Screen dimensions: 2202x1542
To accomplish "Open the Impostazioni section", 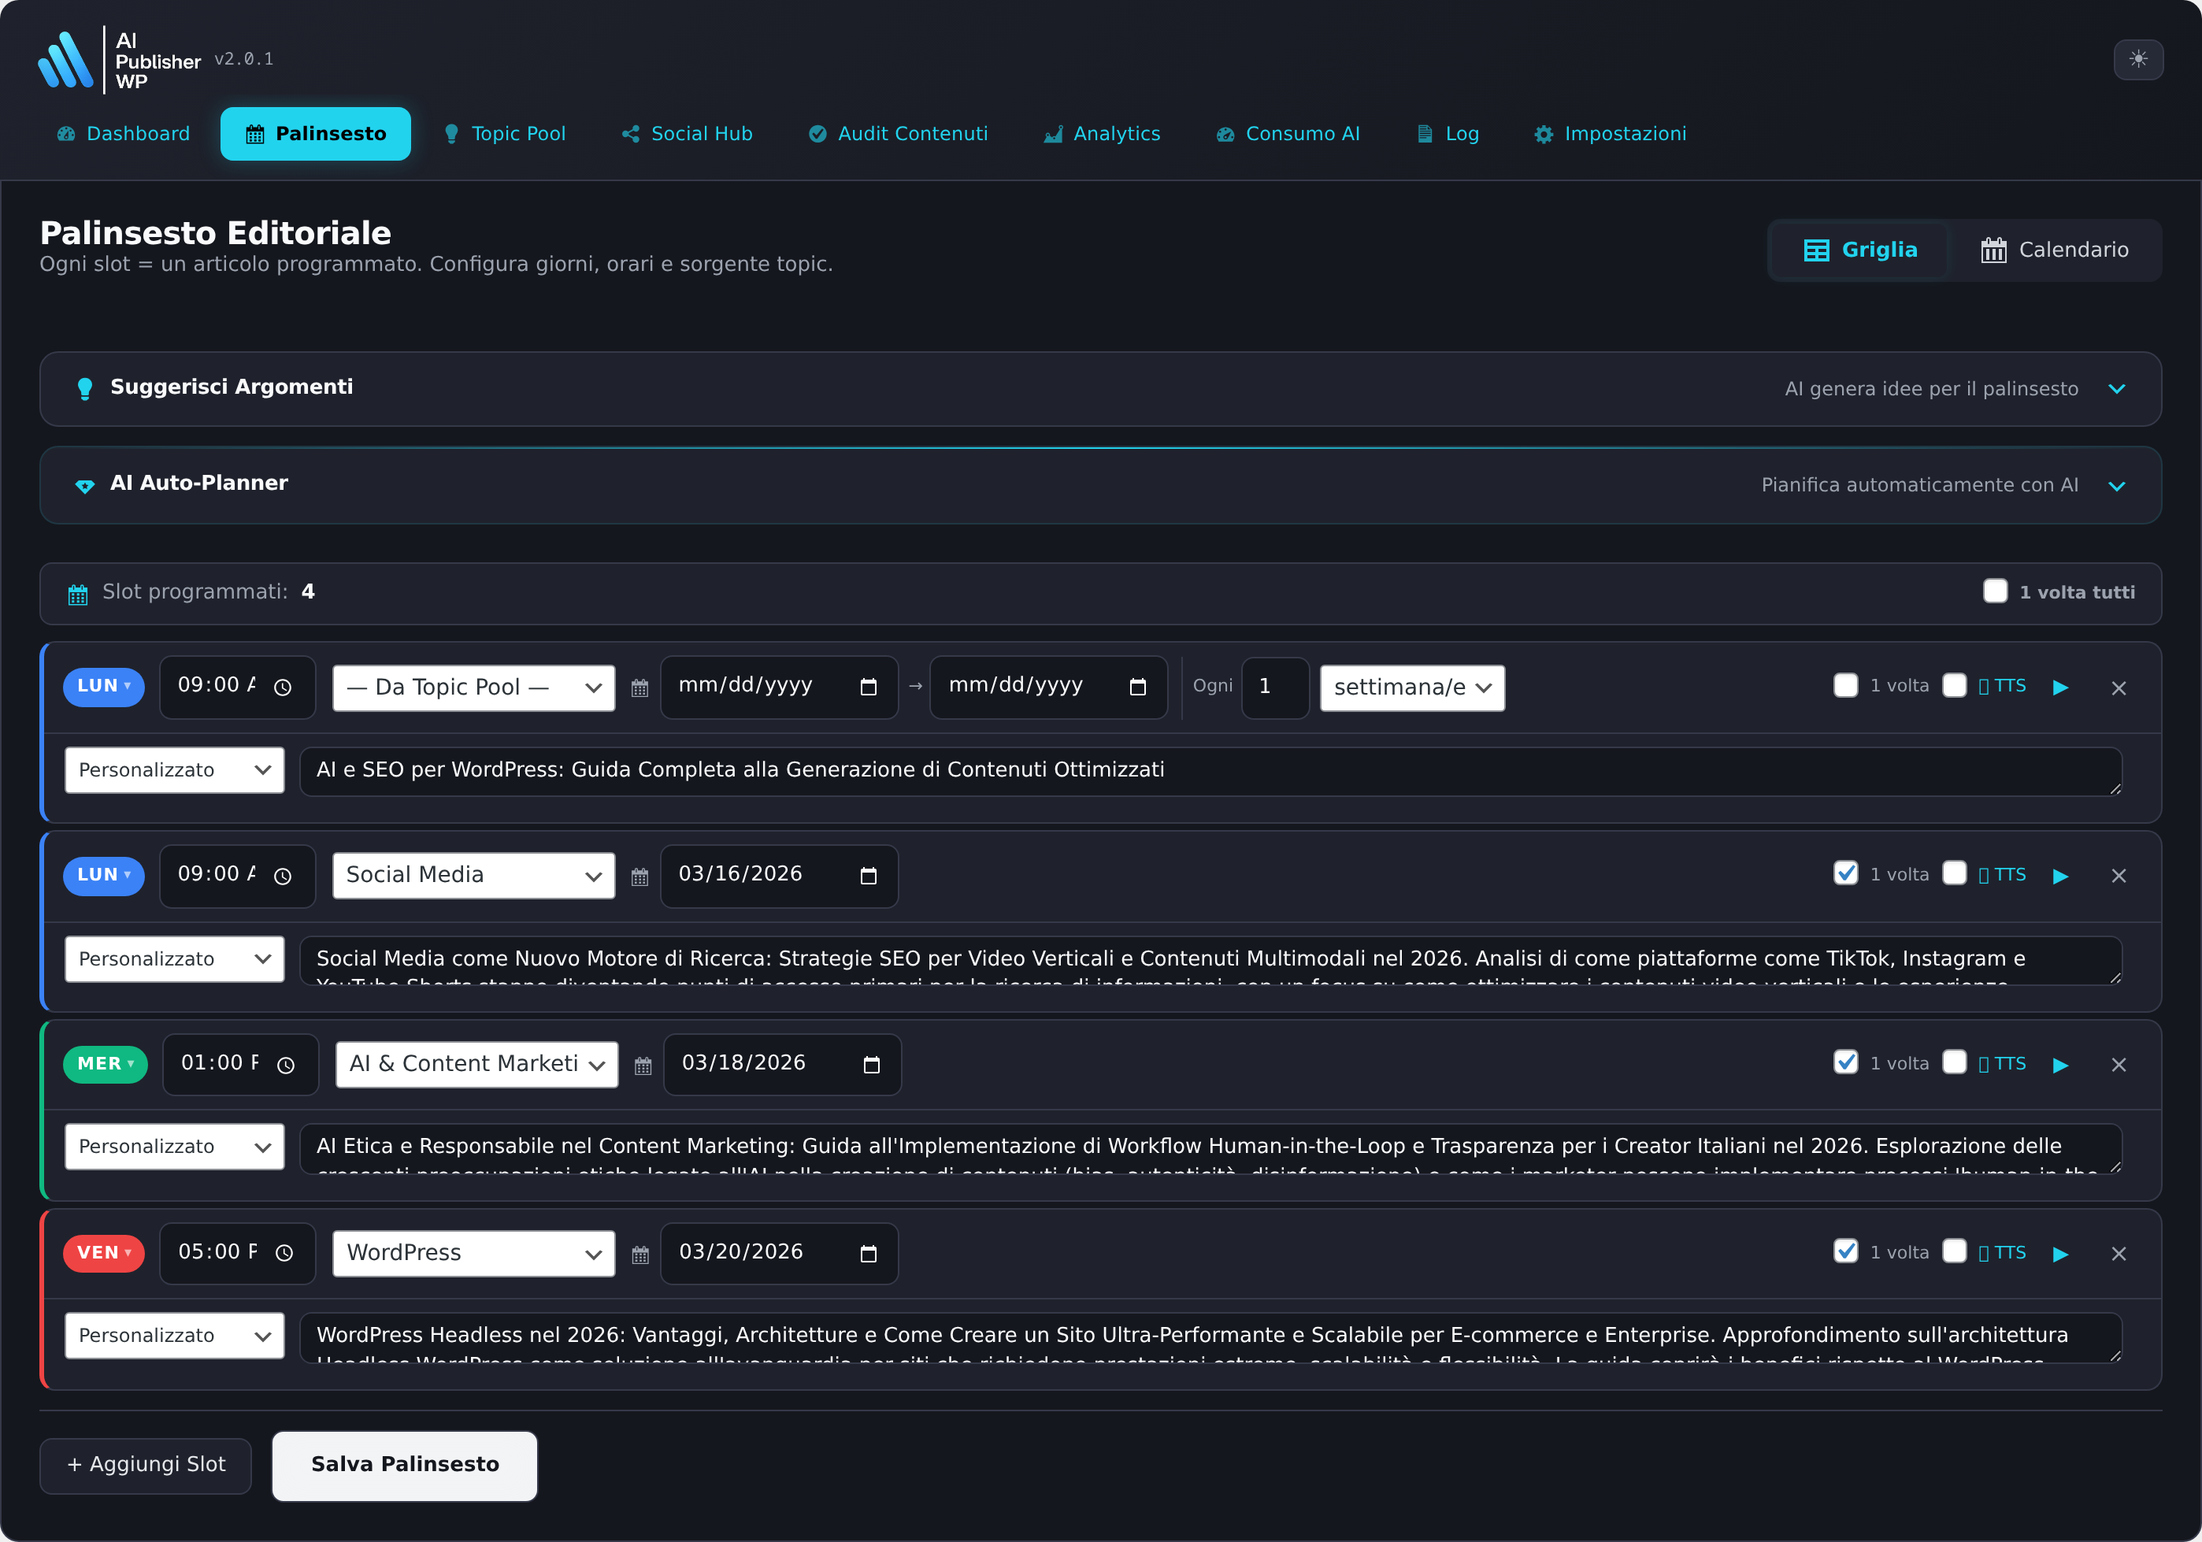I will point(1611,133).
